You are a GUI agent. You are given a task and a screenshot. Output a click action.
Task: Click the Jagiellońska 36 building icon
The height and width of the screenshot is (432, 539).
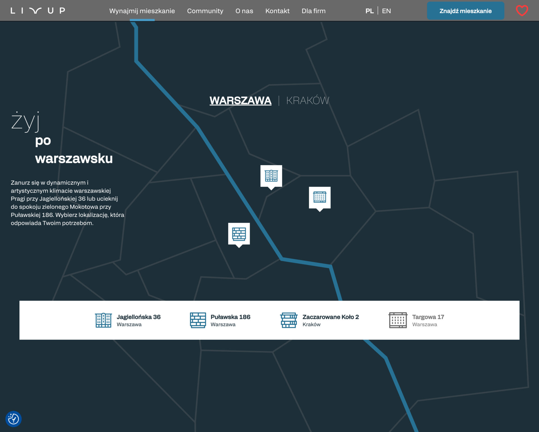pyautogui.click(x=103, y=320)
